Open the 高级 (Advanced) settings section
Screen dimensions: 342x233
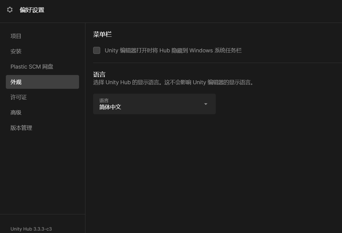(x=16, y=112)
